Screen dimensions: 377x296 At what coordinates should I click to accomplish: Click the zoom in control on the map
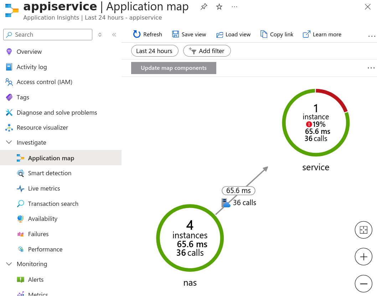pyautogui.click(x=363, y=256)
